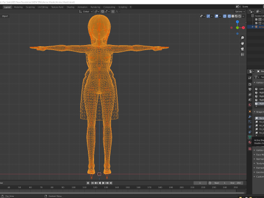This screenshot has height=198, width=264.
Task: Collapse the Vertex Groups panel
Action: (x=255, y=82)
